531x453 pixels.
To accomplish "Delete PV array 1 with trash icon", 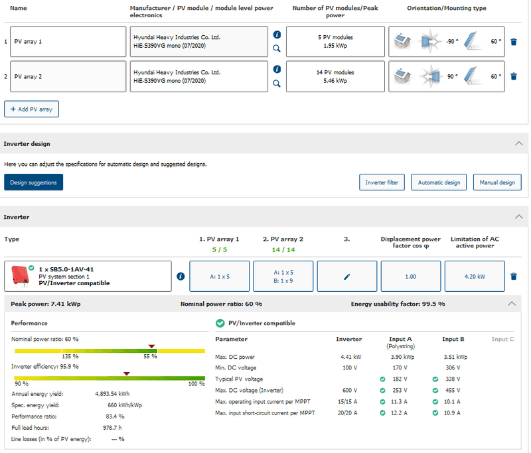I will [x=513, y=41].
